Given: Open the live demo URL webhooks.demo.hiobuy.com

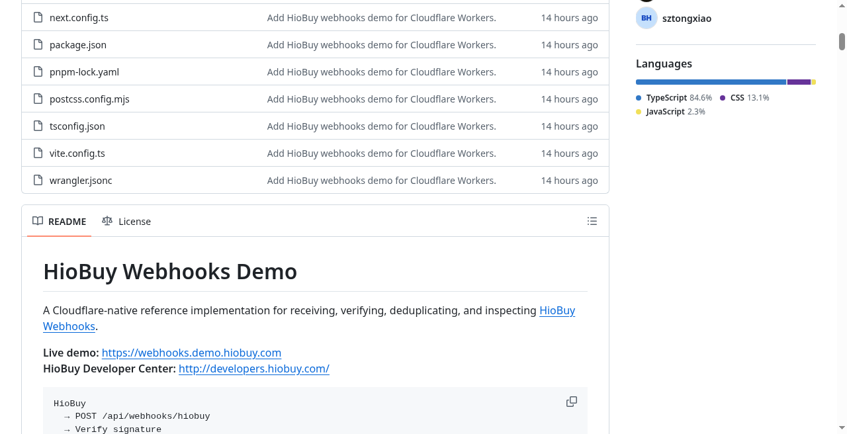Looking at the screenshot, I should click(x=191, y=353).
